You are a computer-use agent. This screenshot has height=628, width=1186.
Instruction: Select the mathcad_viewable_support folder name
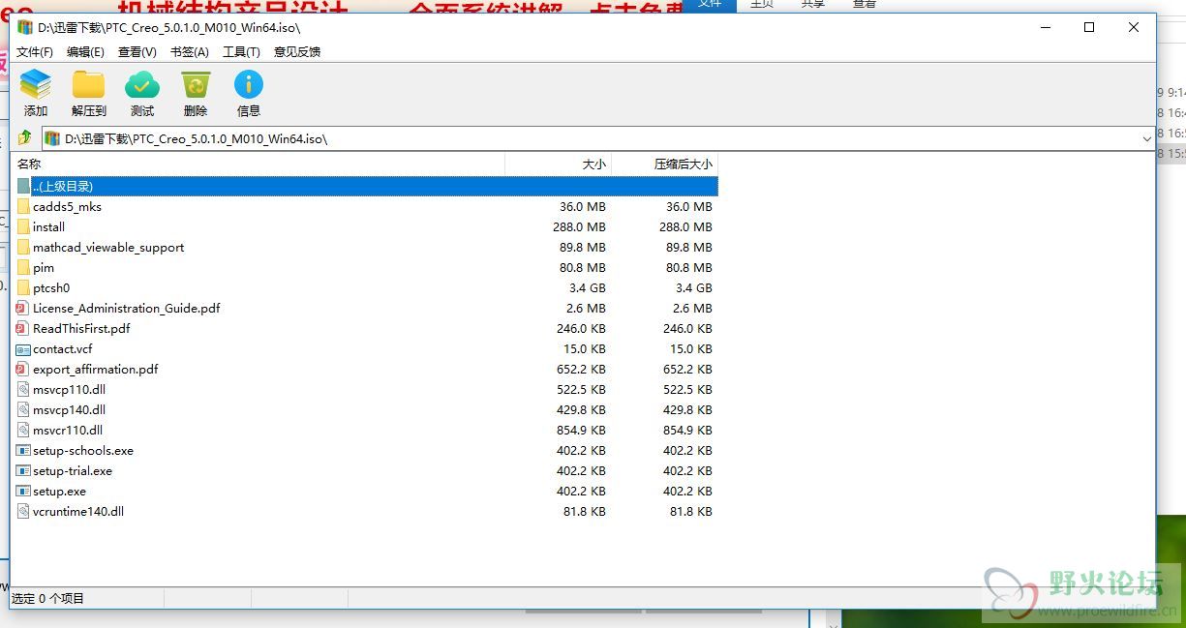coord(108,247)
